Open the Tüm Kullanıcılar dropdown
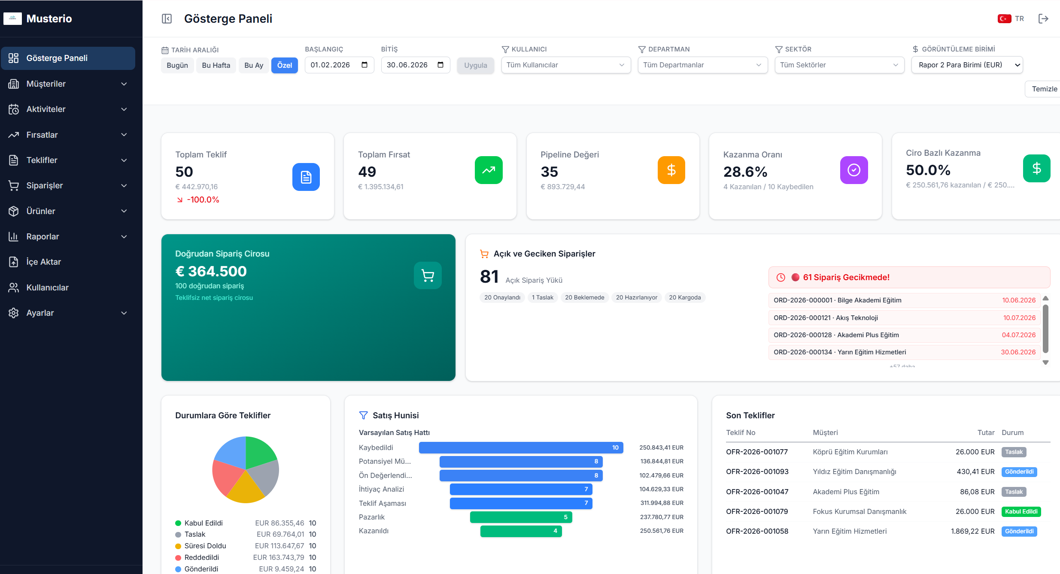 pos(566,65)
